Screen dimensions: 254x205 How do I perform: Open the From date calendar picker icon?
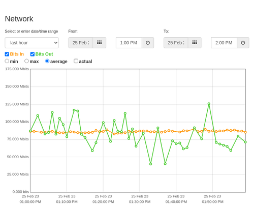click(x=100, y=43)
